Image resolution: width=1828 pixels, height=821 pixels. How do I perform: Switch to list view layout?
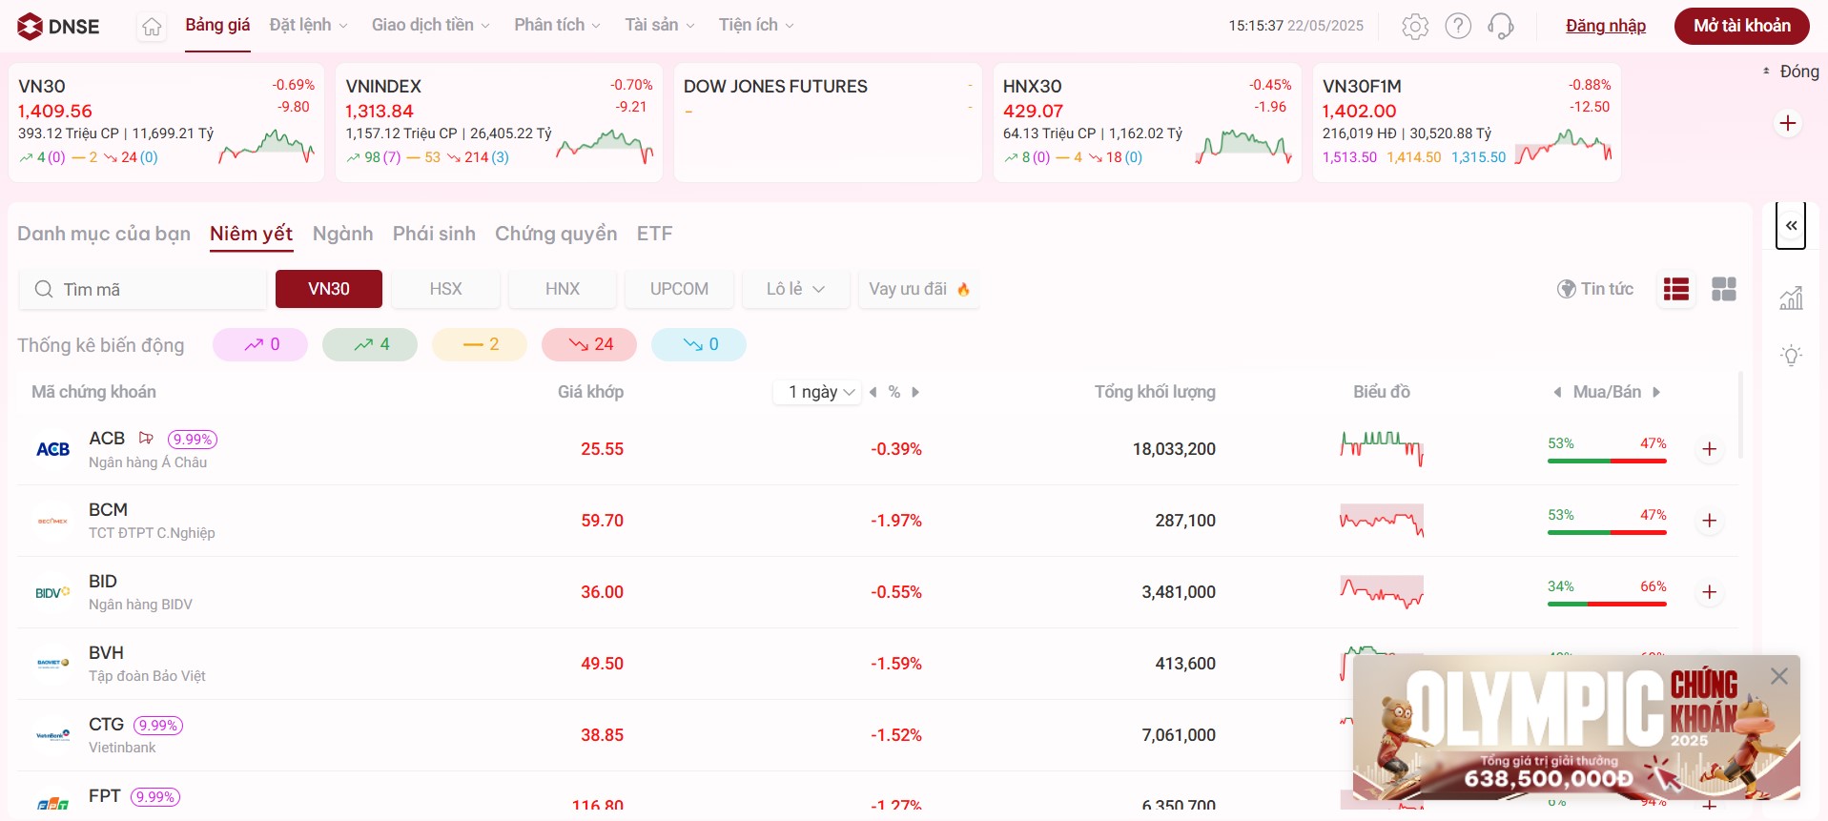[1676, 289]
